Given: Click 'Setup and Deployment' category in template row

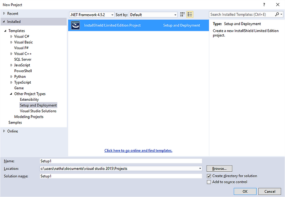Looking at the screenshot, I should 181,25.
